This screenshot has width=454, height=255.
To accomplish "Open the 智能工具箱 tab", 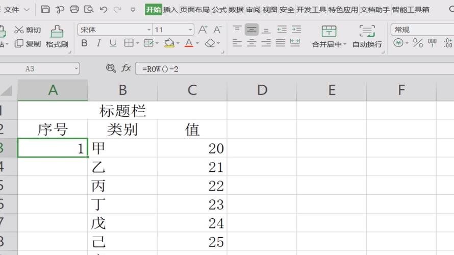I will (x=411, y=10).
